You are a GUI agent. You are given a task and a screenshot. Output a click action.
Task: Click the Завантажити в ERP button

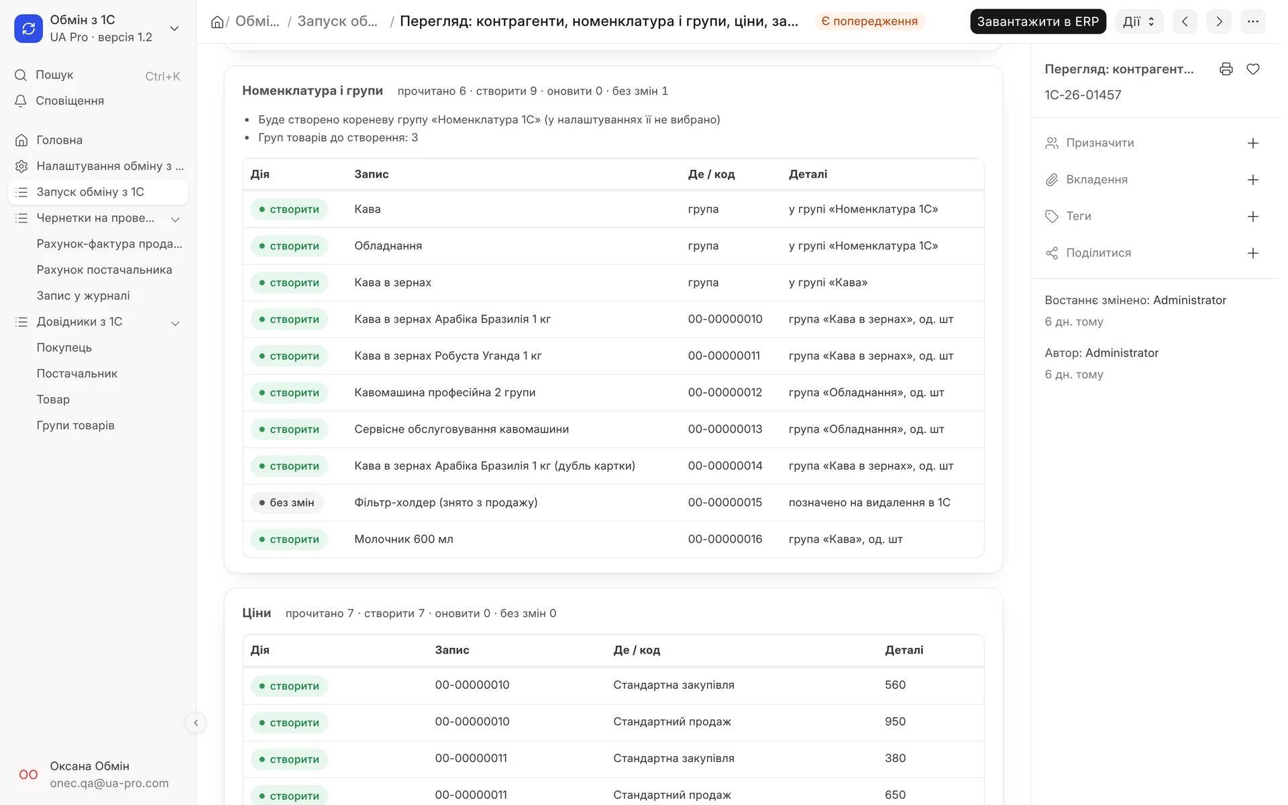1038,21
